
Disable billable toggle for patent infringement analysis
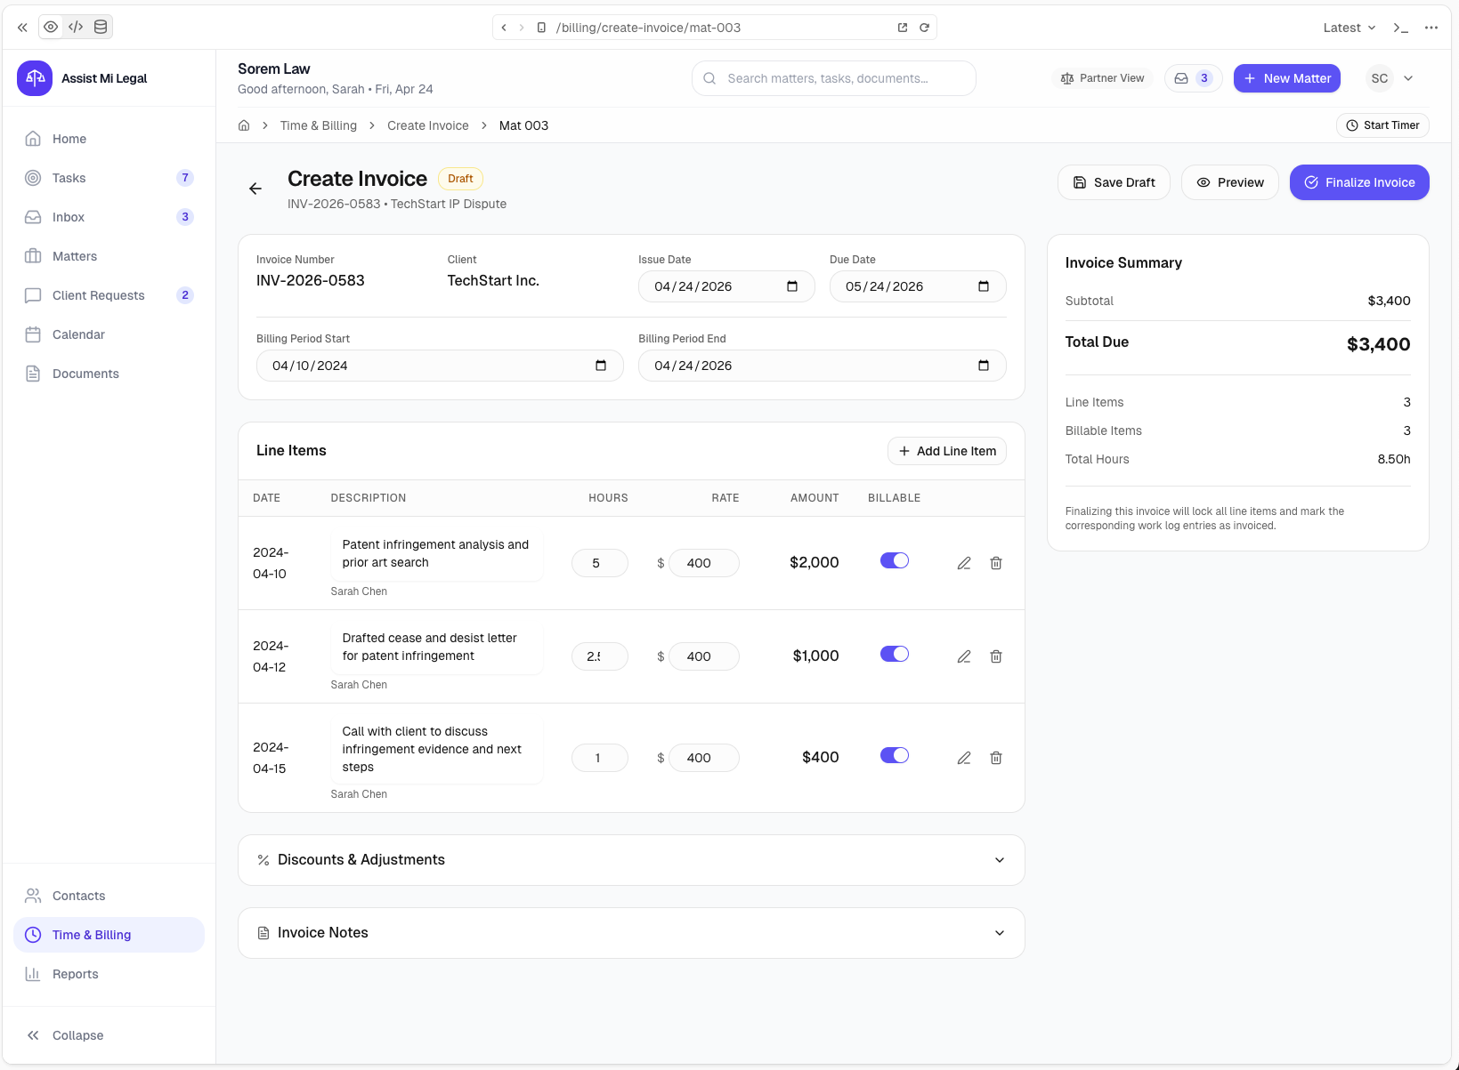pyautogui.click(x=894, y=560)
